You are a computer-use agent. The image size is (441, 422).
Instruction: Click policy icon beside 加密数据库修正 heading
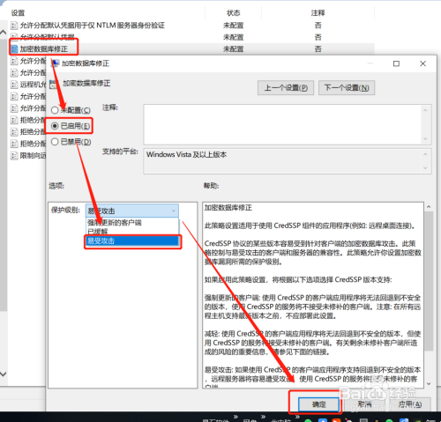click(54, 85)
